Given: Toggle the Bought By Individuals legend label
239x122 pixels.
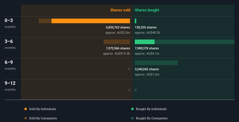Looking at the screenshot, I should click(x=151, y=109).
